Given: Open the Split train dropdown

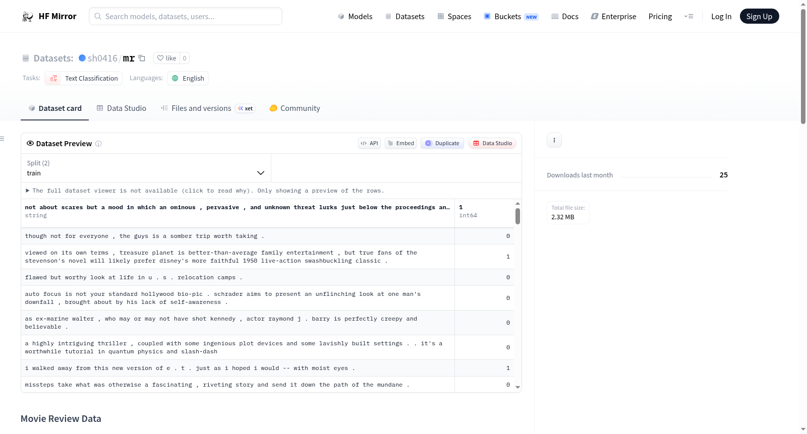Looking at the screenshot, I should click(x=146, y=168).
